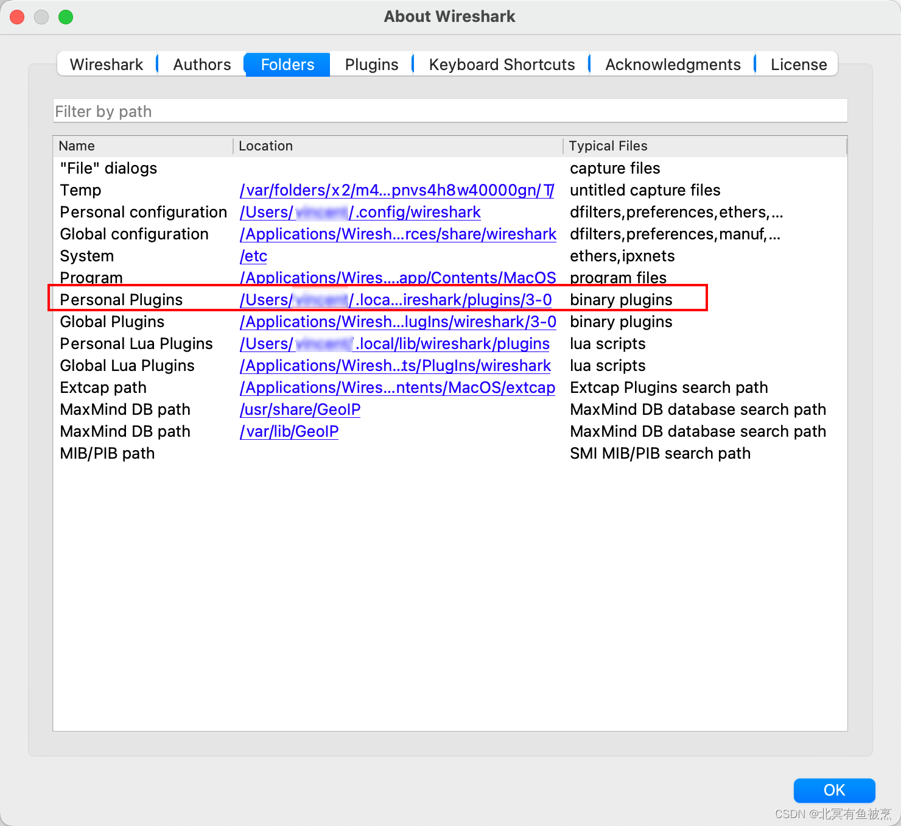
Task: Open the /var/lib/GeoIP link
Action: (289, 431)
